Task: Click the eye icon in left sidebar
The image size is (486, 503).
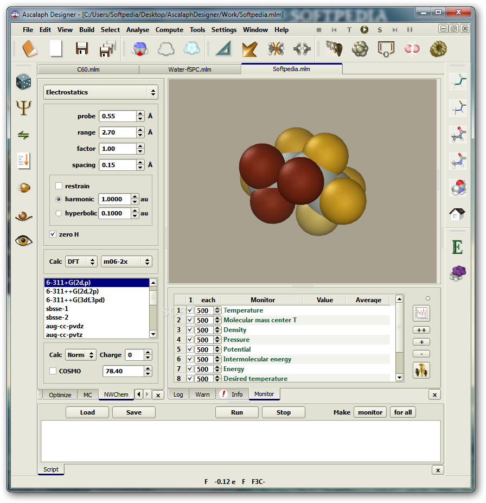Action: coord(24,240)
